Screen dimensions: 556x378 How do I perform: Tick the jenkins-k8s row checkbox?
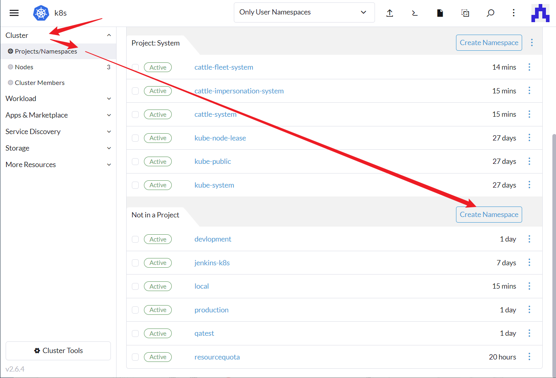coord(135,263)
